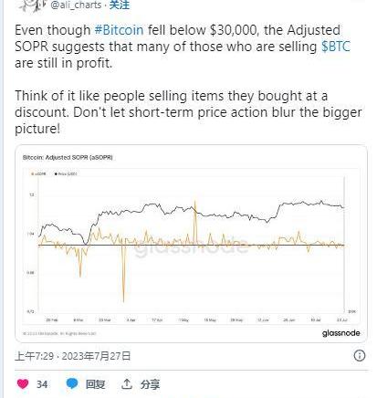Open tweet info circle icon
The image size is (377, 398).
pyautogui.click(x=360, y=355)
